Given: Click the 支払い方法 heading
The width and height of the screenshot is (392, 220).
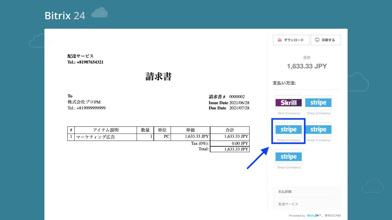Looking at the screenshot, I should [x=284, y=83].
